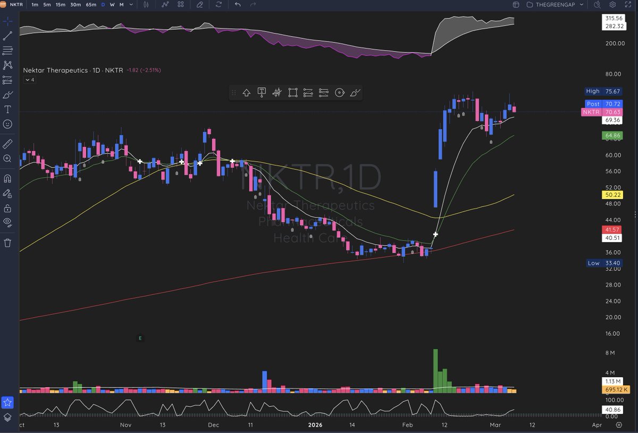Image resolution: width=638 pixels, height=433 pixels.
Task: Open chart settings gear
Action: pos(612,4)
